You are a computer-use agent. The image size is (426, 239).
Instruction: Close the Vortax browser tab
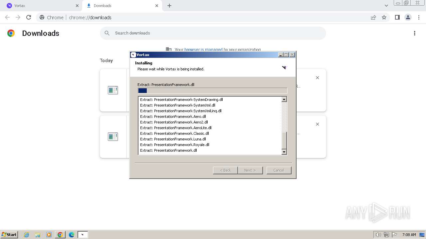[77, 6]
